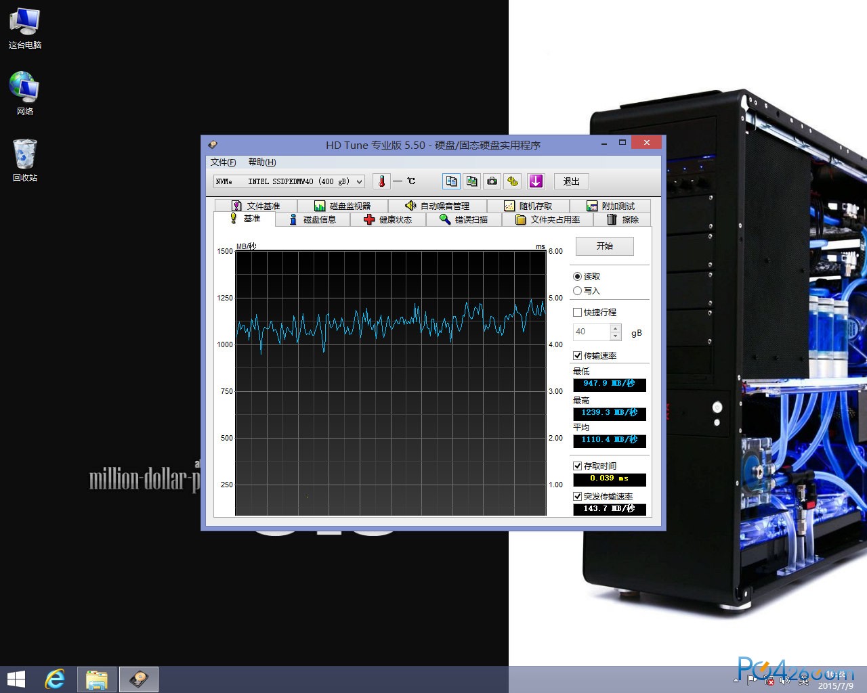Open 帮助(H) menu
The height and width of the screenshot is (693, 867).
262,162
